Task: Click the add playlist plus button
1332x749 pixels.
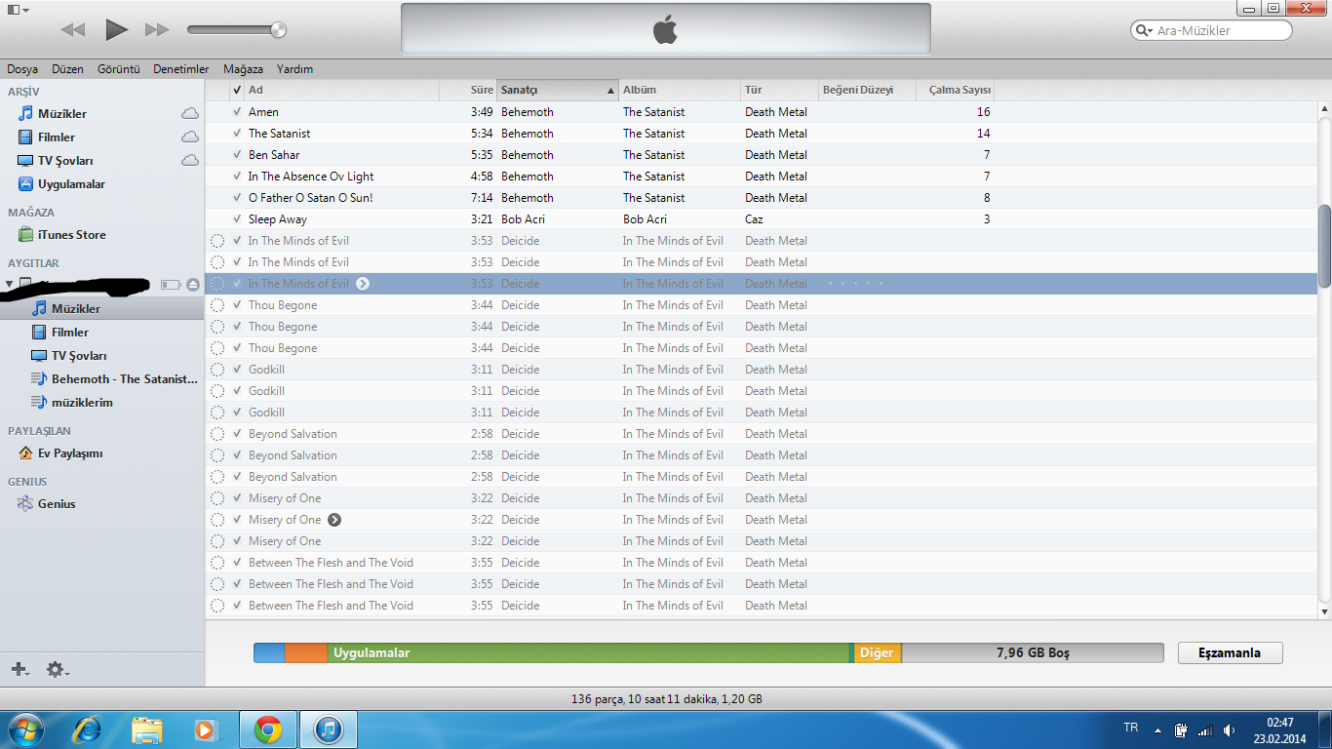Action: 20,669
